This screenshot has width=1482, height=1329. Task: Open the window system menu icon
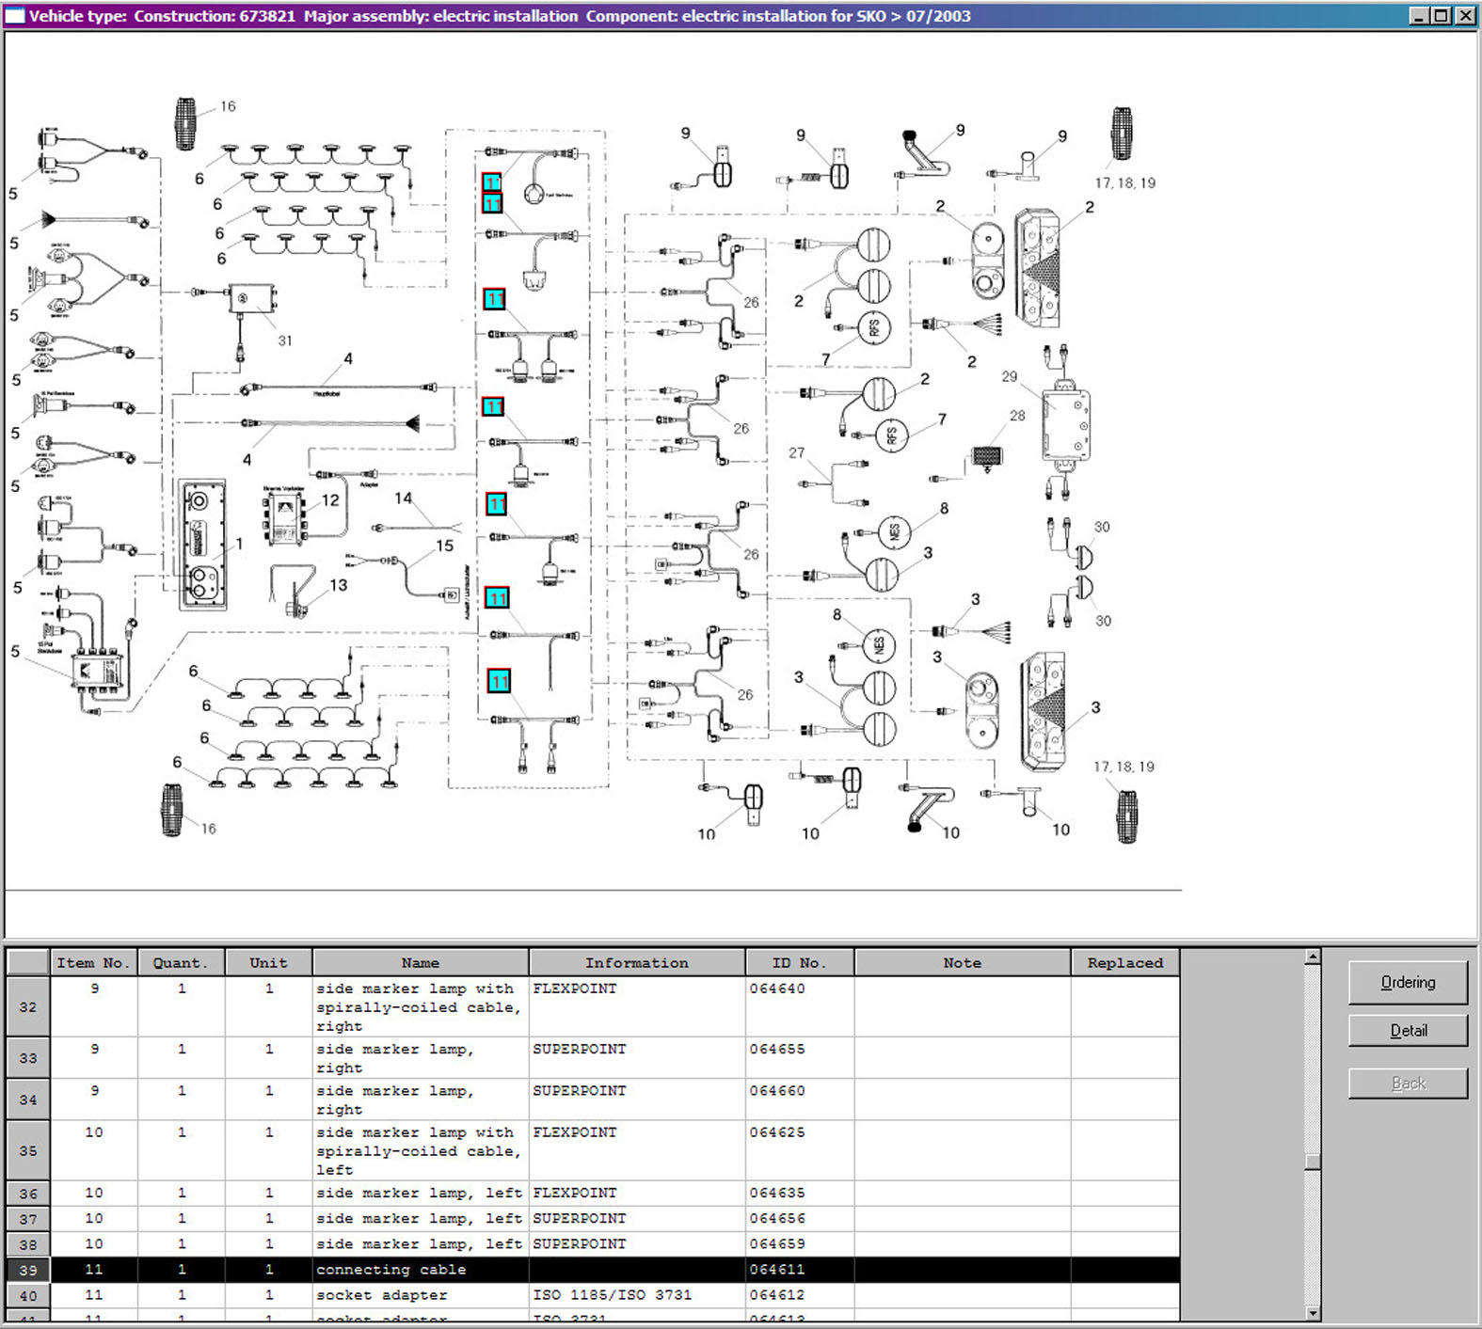tap(15, 16)
